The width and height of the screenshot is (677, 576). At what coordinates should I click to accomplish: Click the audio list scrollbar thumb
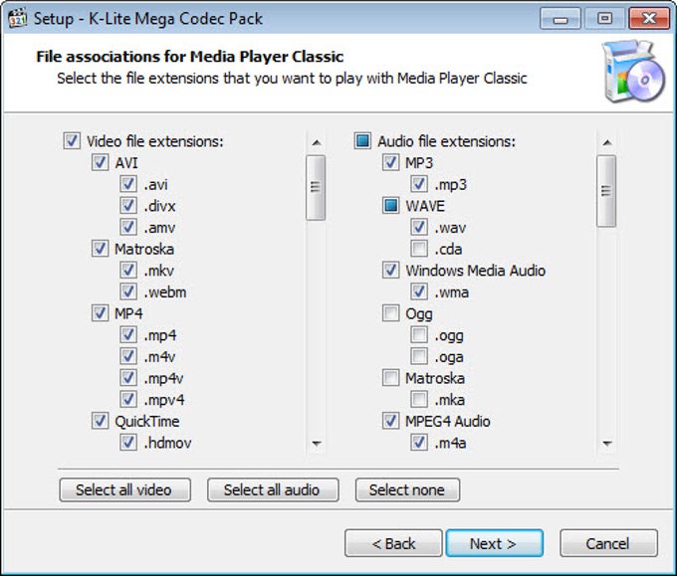coord(606,191)
